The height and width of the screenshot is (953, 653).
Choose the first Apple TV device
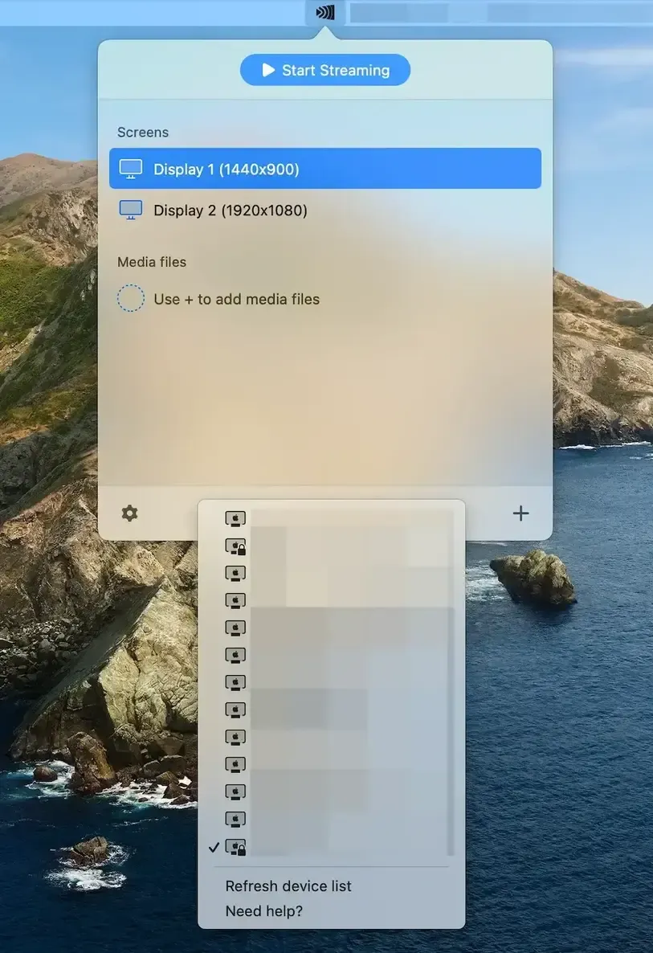pos(331,518)
